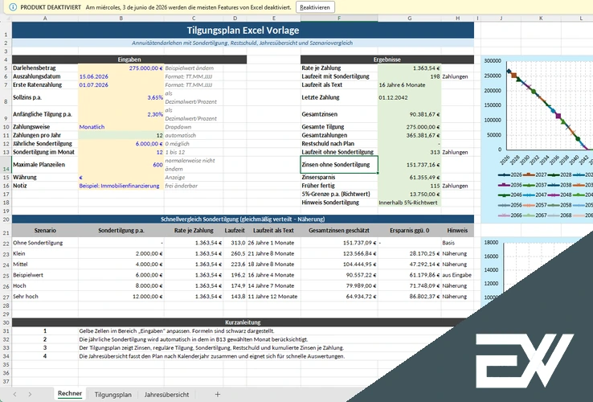The width and height of the screenshot is (593, 402).
Task: Select the Rechner sheet tab
Action: [70, 394]
